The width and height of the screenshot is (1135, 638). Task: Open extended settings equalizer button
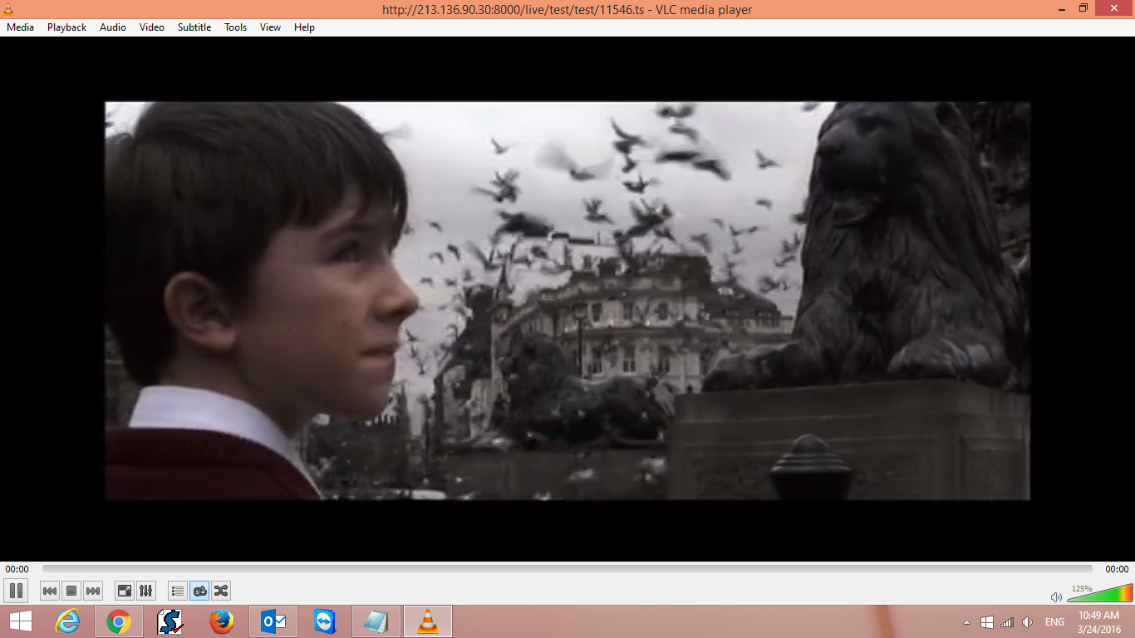pyautogui.click(x=146, y=591)
